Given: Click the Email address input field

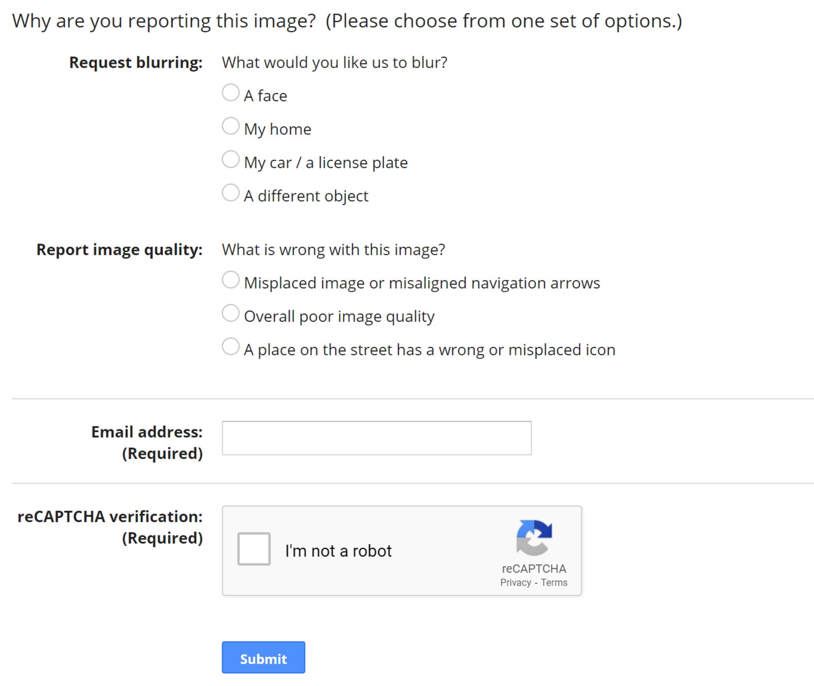Looking at the screenshot, I should (376, 438).
